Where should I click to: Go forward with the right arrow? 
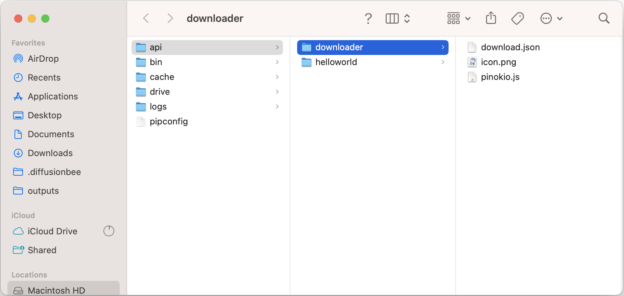[170, 18]
